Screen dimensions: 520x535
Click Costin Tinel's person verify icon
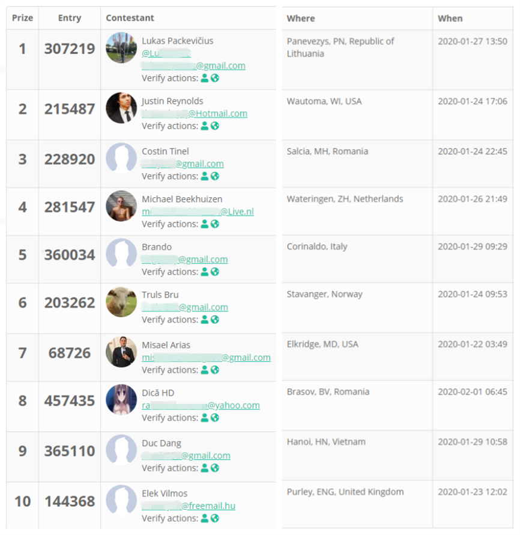click(x=205, y=176)
